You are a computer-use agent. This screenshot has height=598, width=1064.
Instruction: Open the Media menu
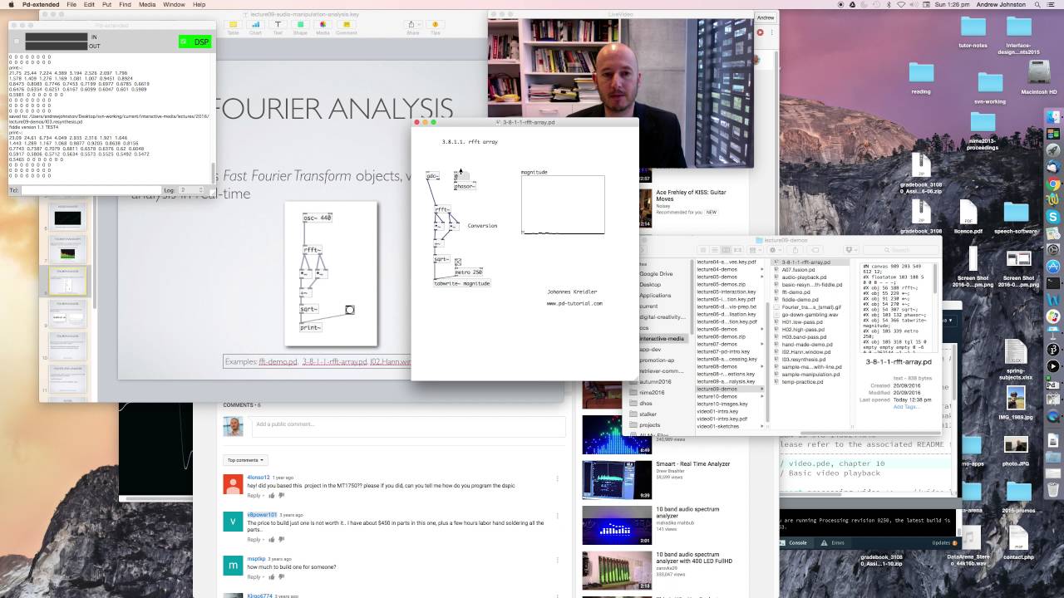click(147, 4)
